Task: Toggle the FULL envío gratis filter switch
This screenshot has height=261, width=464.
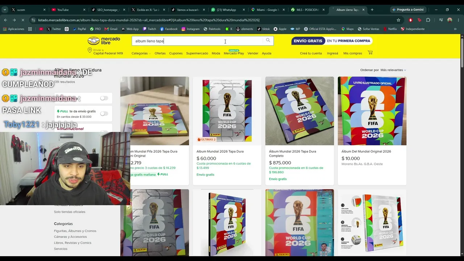Action: click(104, 113)
